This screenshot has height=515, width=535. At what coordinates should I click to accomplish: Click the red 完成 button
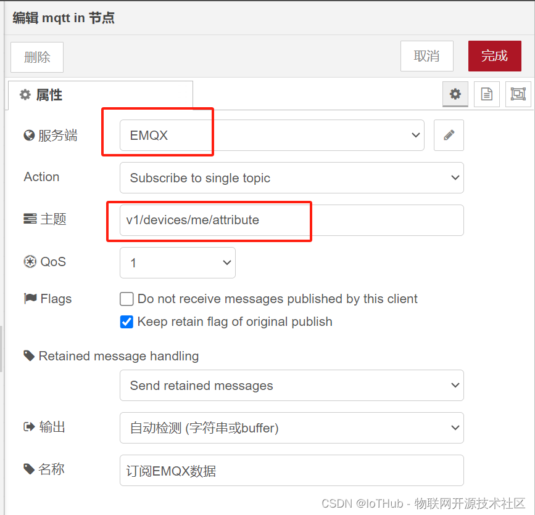[495, 56]
